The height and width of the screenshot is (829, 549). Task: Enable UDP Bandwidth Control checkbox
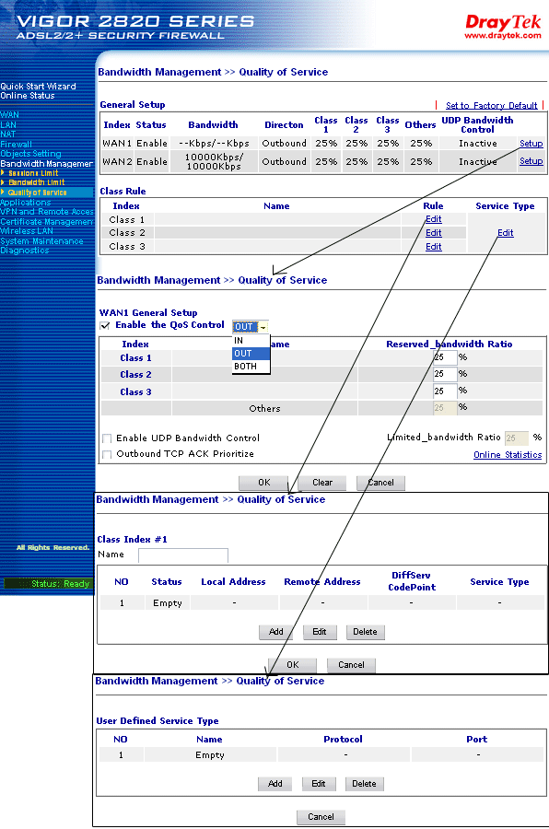pos(107,438)
